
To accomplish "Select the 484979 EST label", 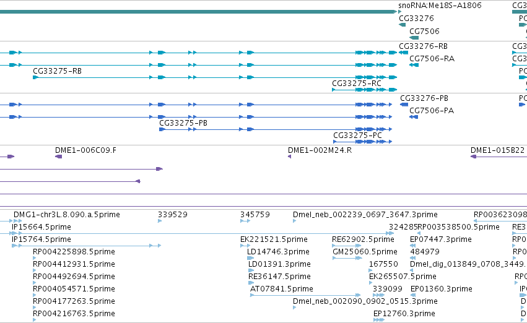I will [x=425, y=252].
